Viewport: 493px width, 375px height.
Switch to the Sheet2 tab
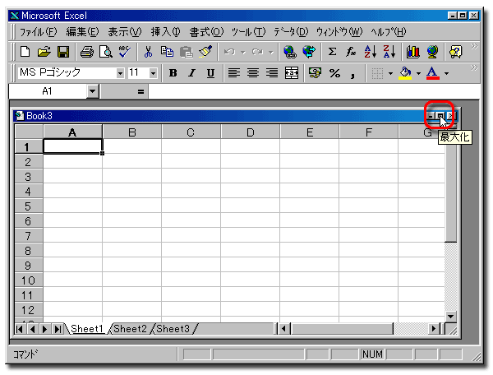130,329
